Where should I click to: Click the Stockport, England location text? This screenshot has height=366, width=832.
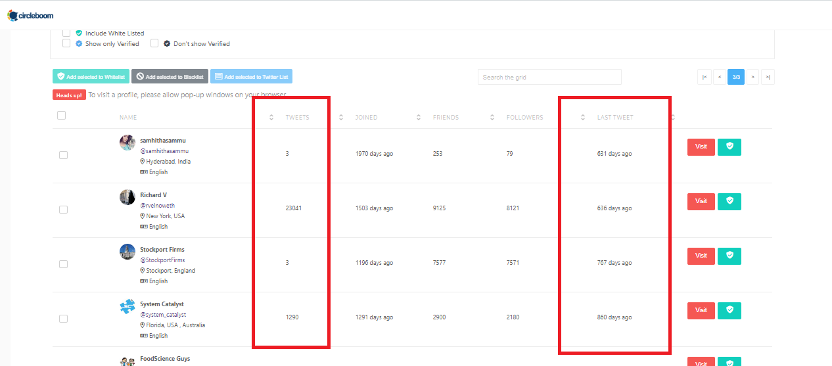point(170,271)
